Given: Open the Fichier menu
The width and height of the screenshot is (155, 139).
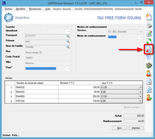Looking at the screenshot, I should (8, 9).
